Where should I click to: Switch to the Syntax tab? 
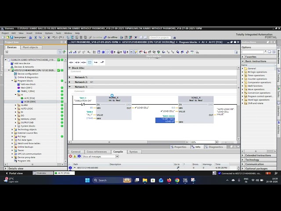(133, 152)
